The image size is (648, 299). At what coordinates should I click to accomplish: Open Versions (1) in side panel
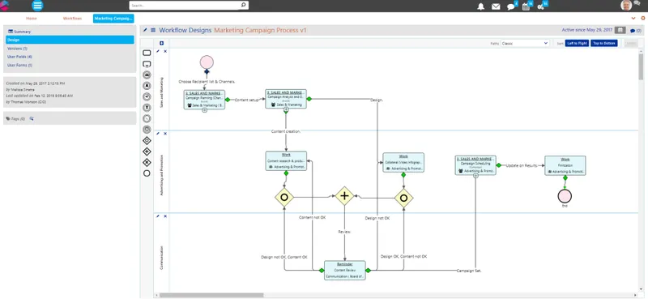17,49
